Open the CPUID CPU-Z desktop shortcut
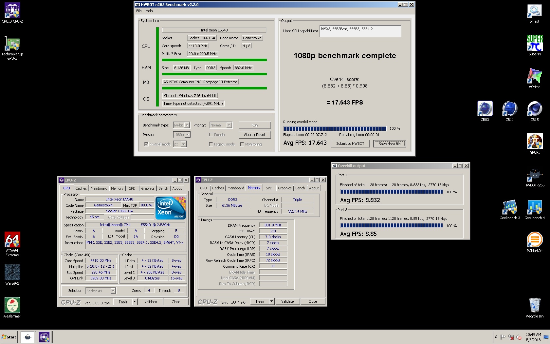 [12, 13]
